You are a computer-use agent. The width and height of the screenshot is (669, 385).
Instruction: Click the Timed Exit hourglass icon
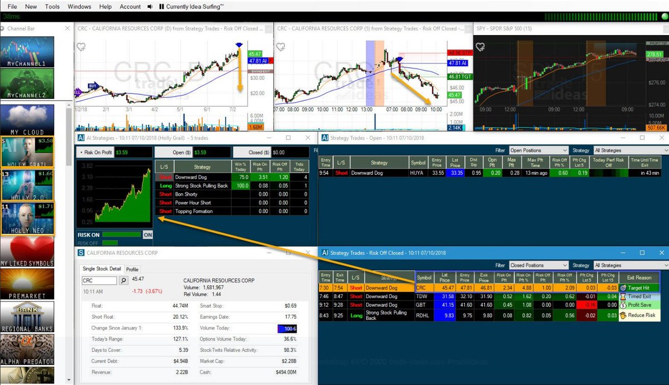click(x=623, y=297)
